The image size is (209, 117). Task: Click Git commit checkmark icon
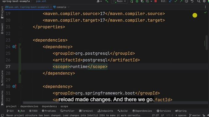tap(176, 1)
